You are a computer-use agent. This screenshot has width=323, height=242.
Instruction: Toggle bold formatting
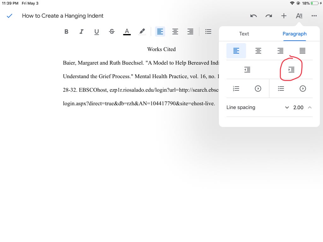[x=66, y=32]
